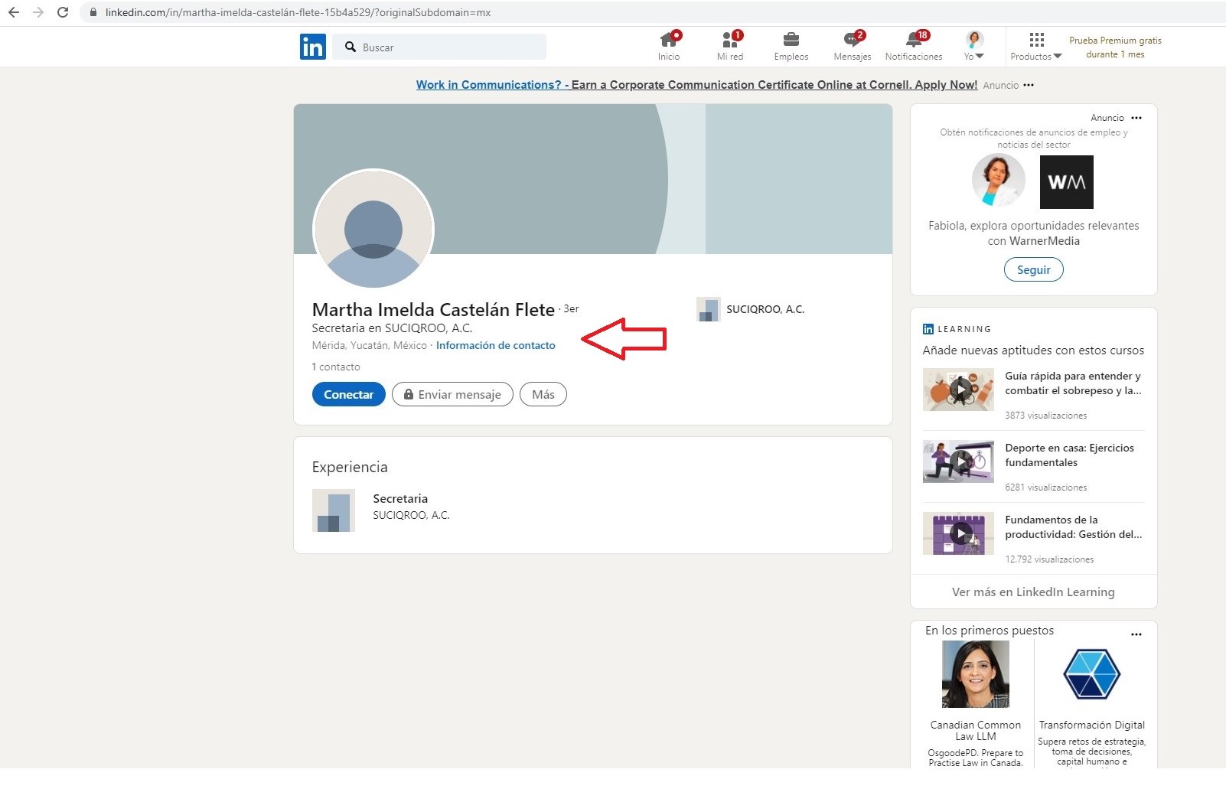This screenshot has width=1226, height=802.
Task: Click the Seguir button
Action: tap(1034, 269)
